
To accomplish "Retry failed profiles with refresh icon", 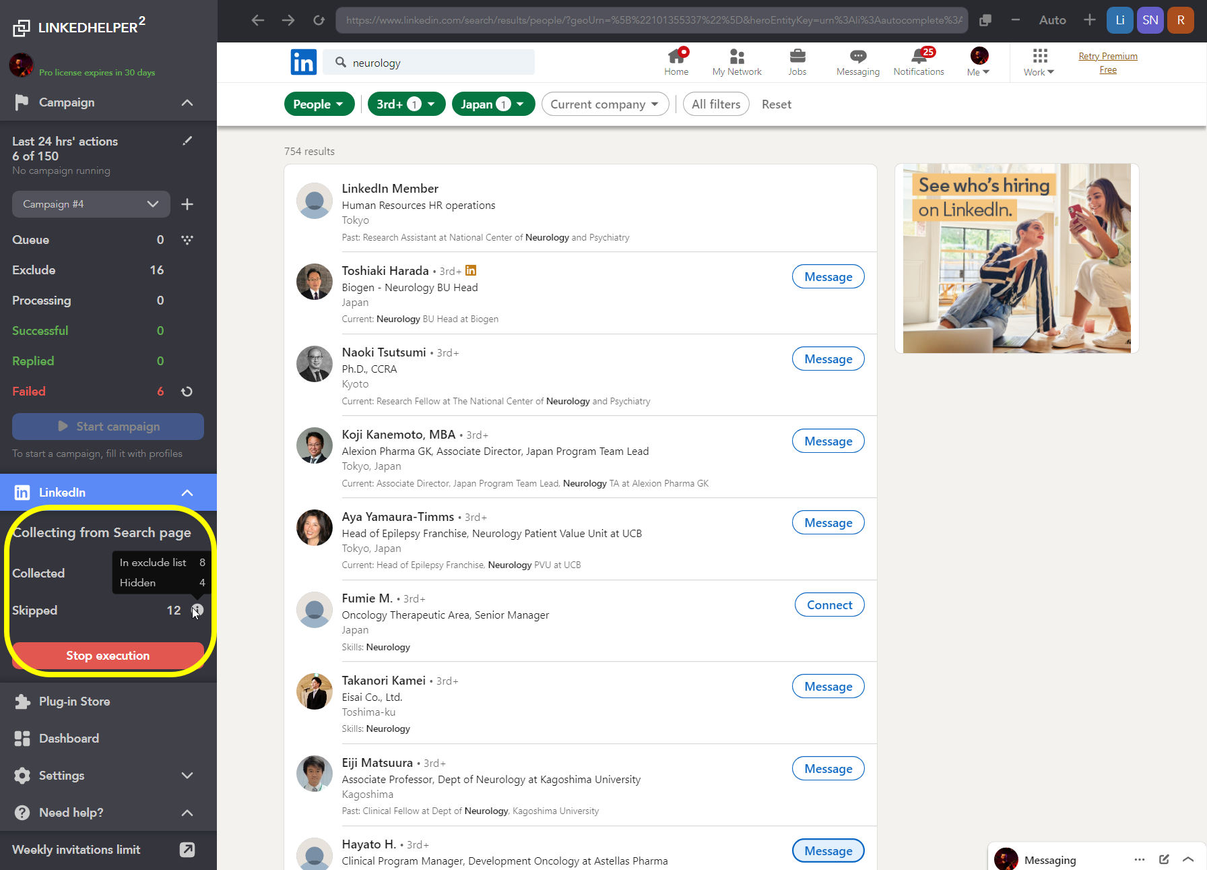I will coord(187,392).
